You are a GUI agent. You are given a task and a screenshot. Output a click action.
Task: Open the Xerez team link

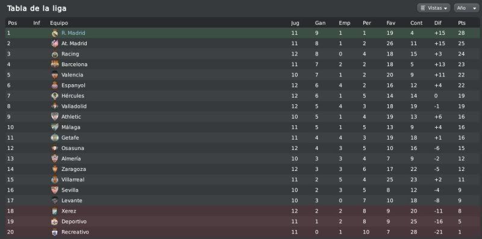click(x=69, y=211)
